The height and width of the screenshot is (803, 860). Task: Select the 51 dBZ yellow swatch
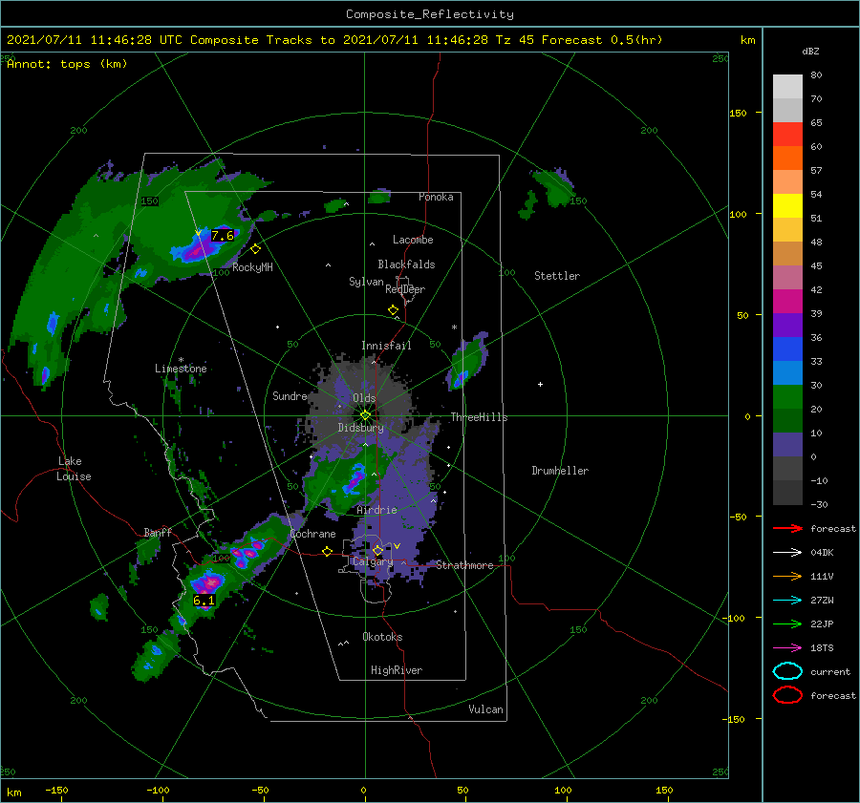tap(787, 205)
